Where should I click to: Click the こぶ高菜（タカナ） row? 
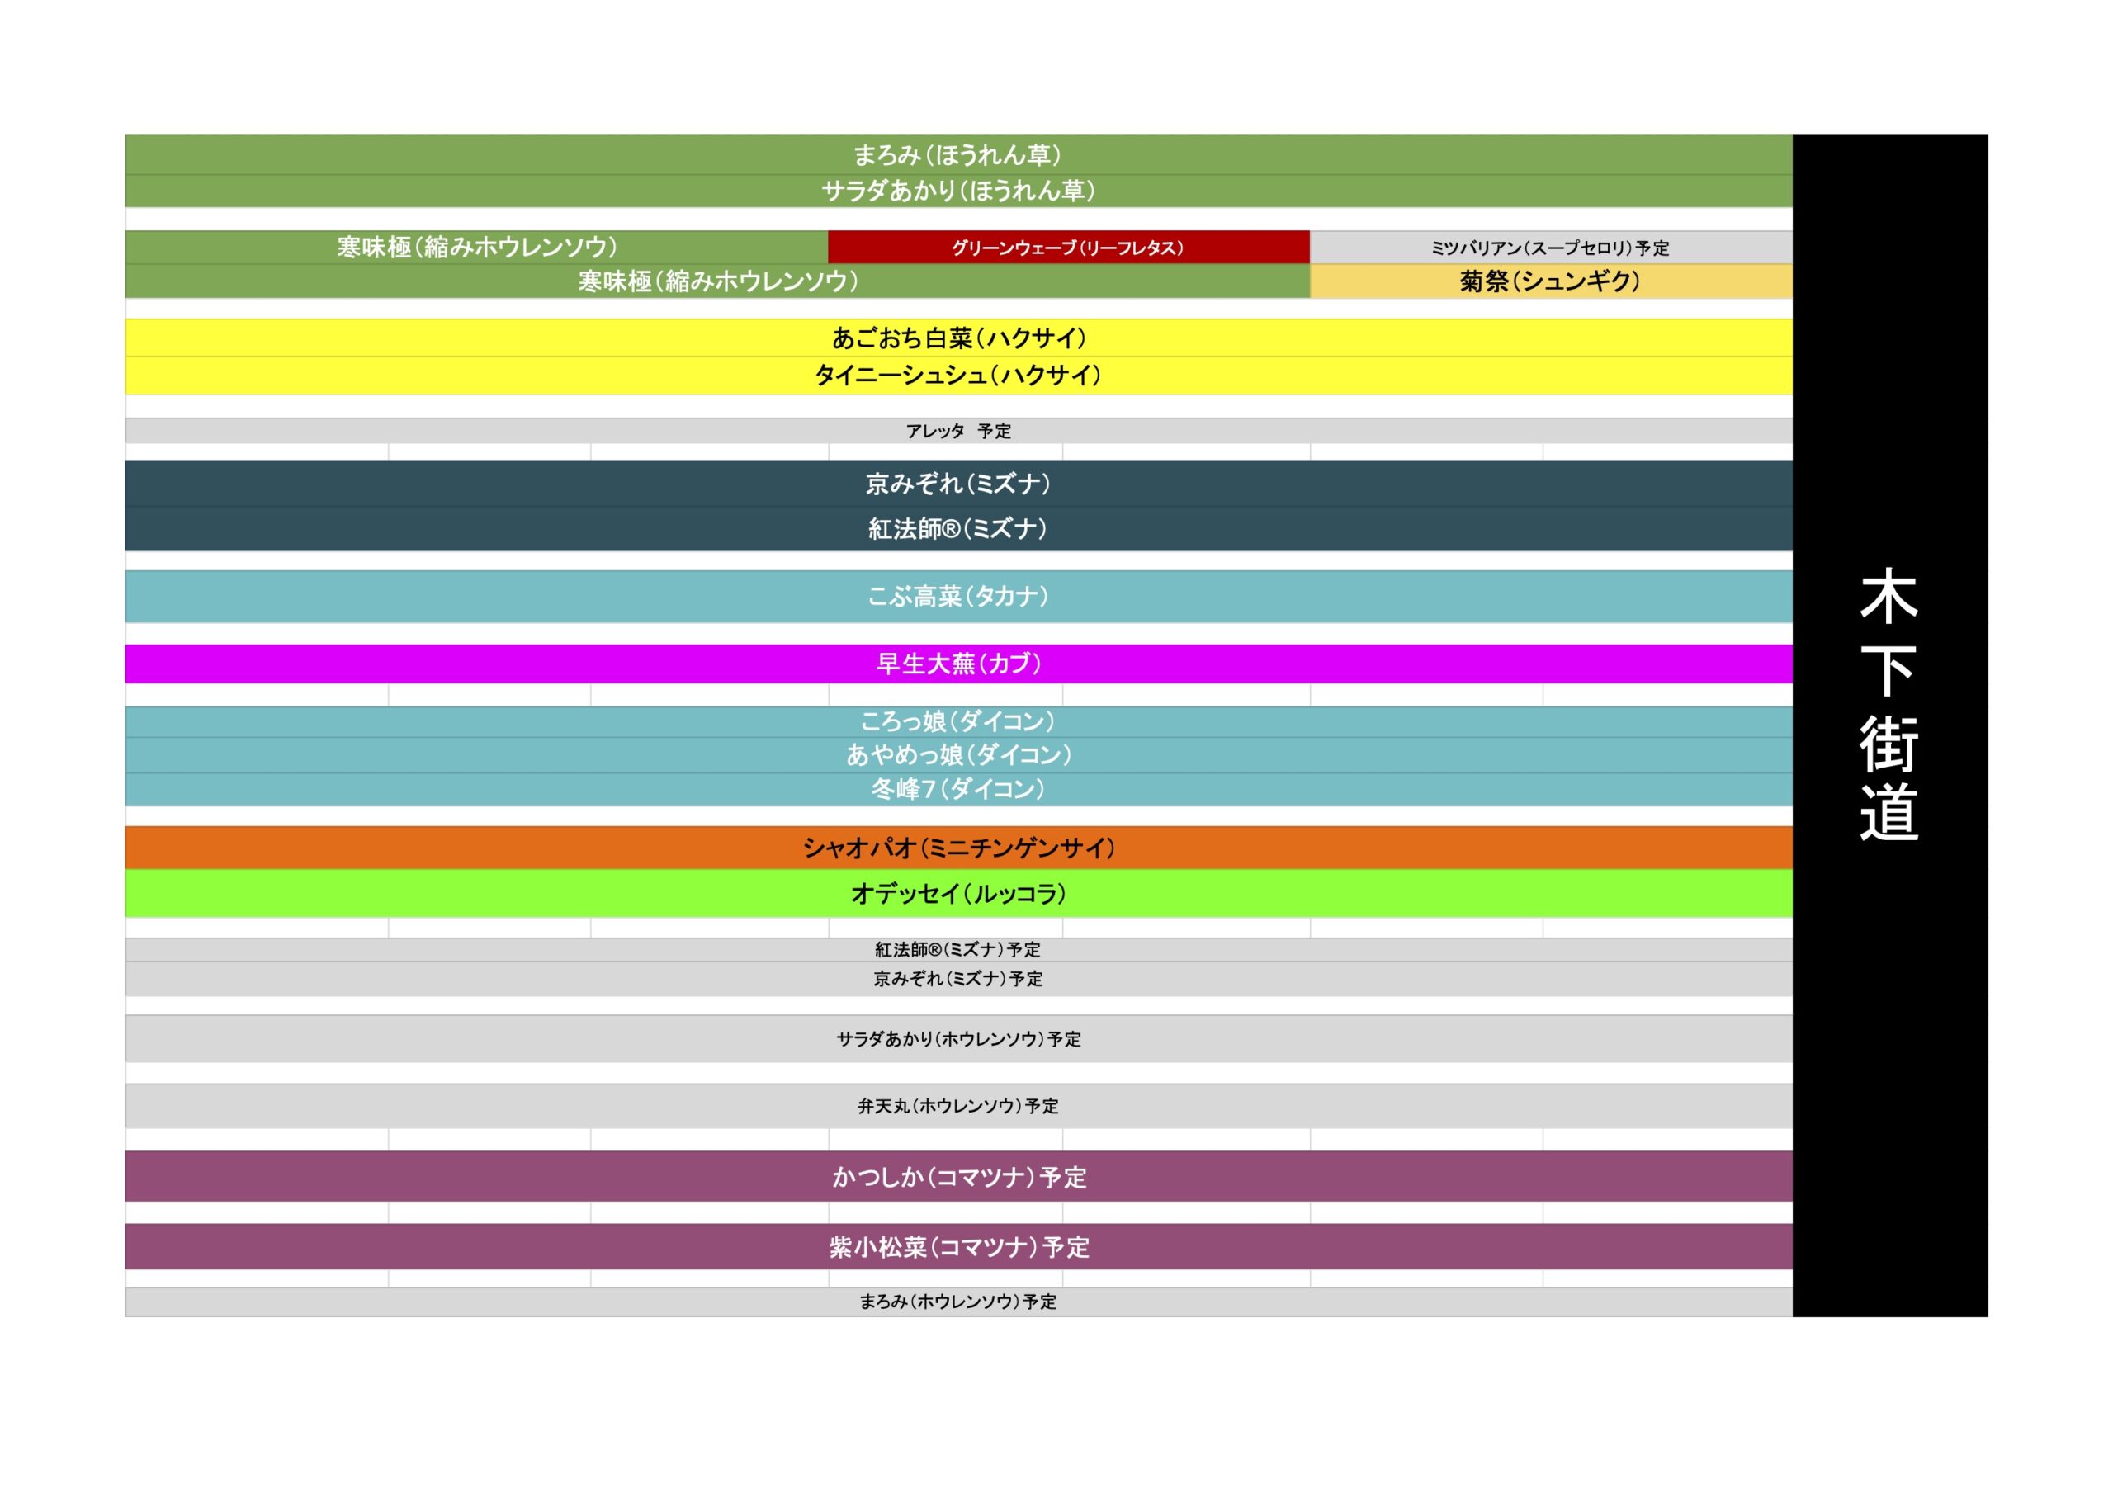(x=958, y=597)
